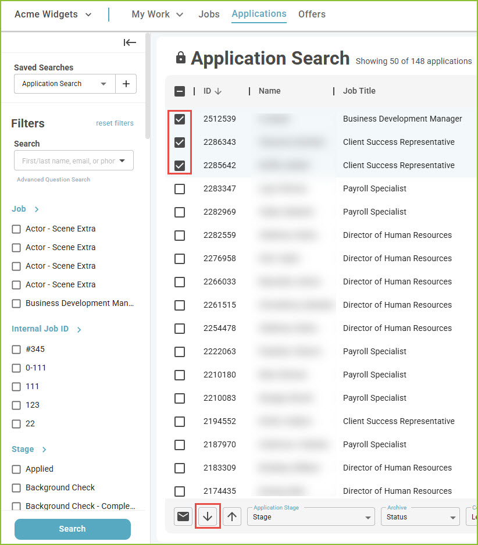The width and height of the screenshot is (478, 545).
Task: Toggle the select-all header checkbox
Action: coord(180,91)
